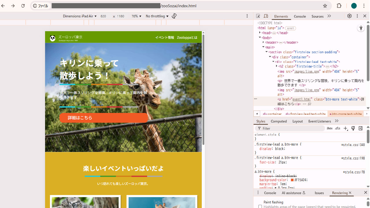370x208 pixels.
Task: Open color picker for #F15A24 swatch
Action: click(x=292, y=180)
